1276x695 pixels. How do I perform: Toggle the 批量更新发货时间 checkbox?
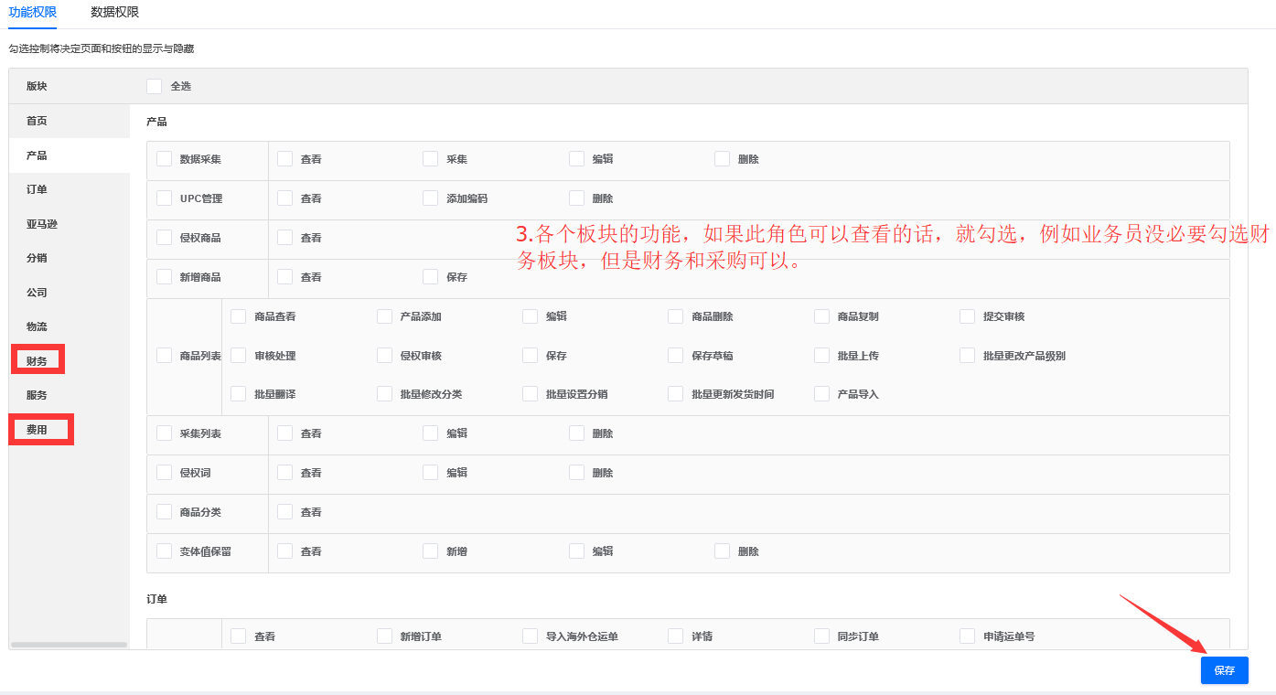(x=676, y=394)
